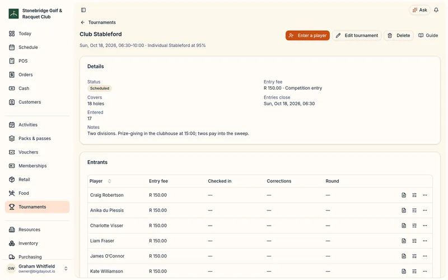The image size is (448, 280).
Task: Open scorecard icon for Kate Williamson
Action: 404,272
